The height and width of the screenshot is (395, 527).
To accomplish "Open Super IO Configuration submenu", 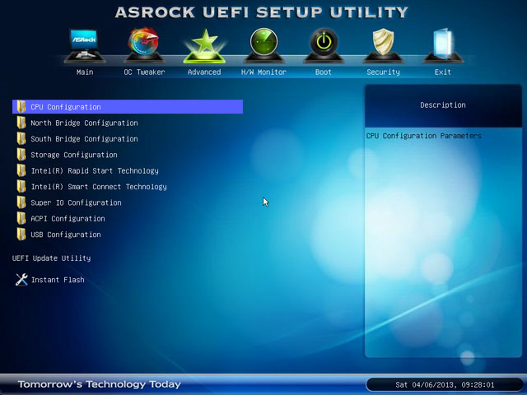I will click(x=76, y=202).
